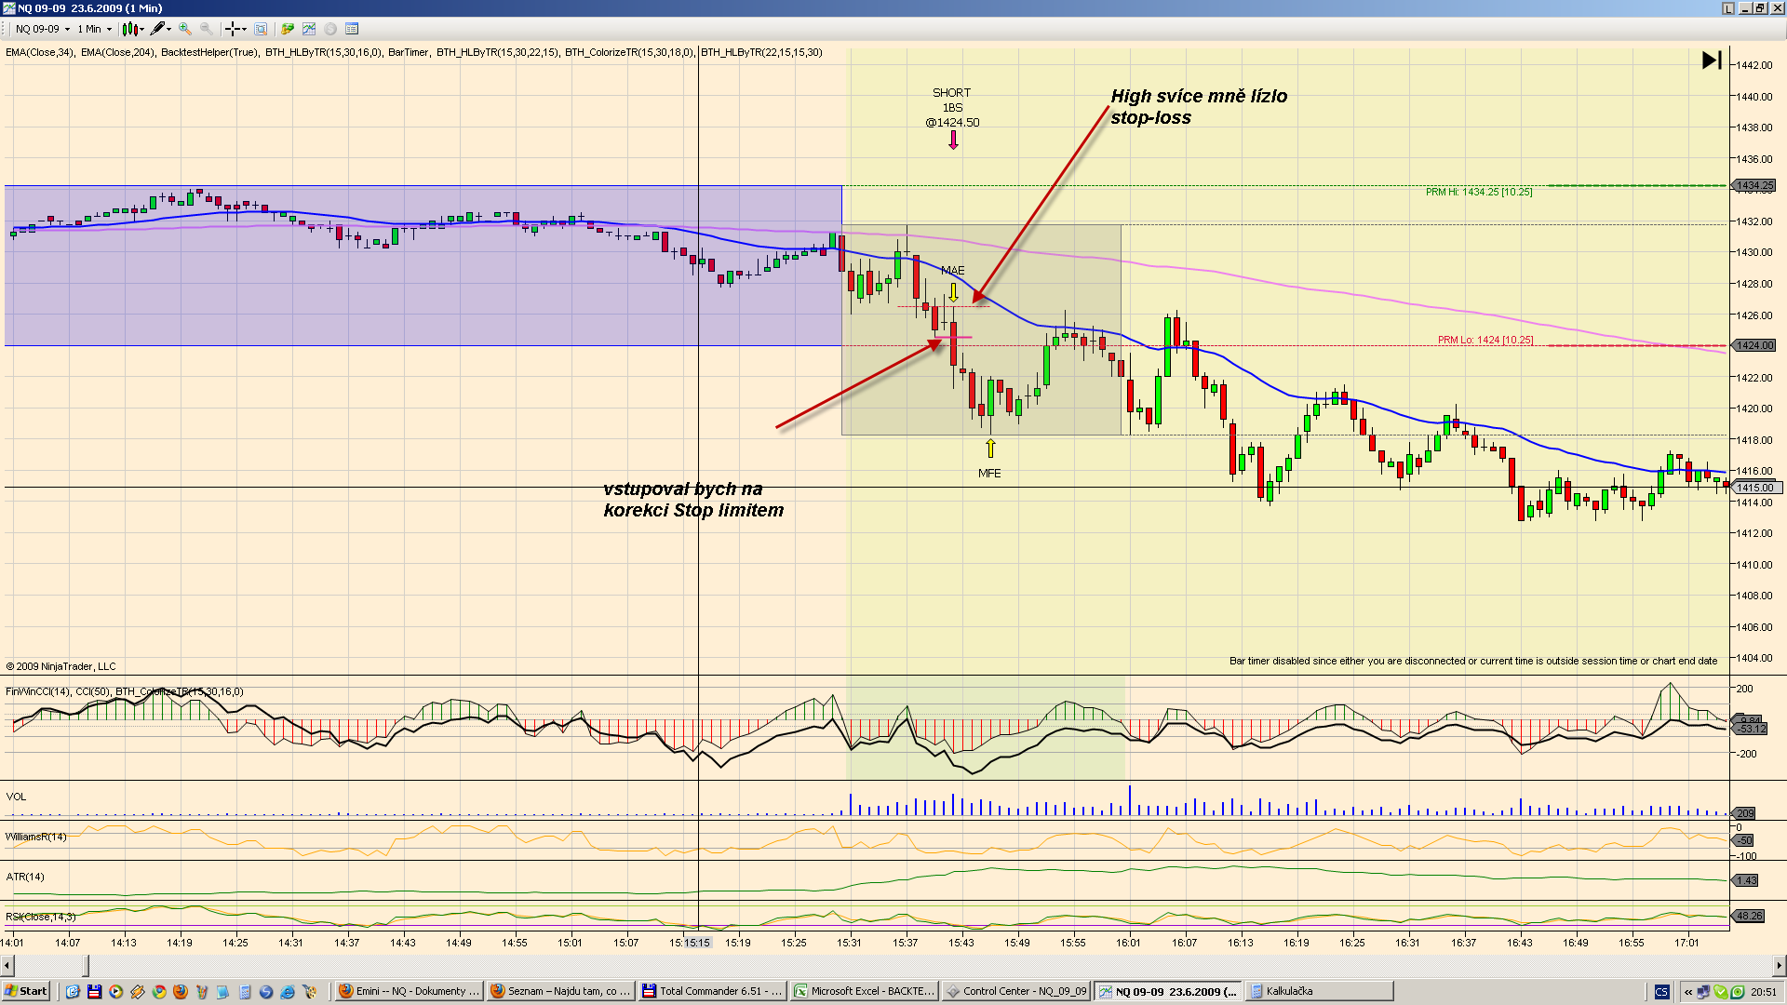1787x1005 pixels.
Task: Click the zoom in magnifier icon
Action: [x=185, y=29]
